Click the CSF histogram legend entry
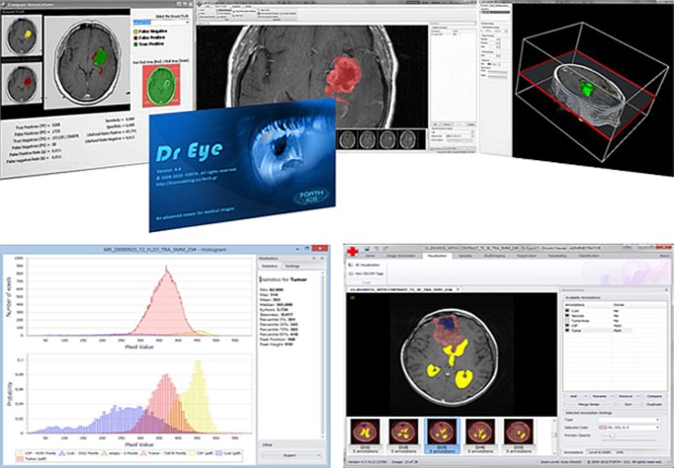The height and width of the screenshot is (468, 674). pos(34,453)
